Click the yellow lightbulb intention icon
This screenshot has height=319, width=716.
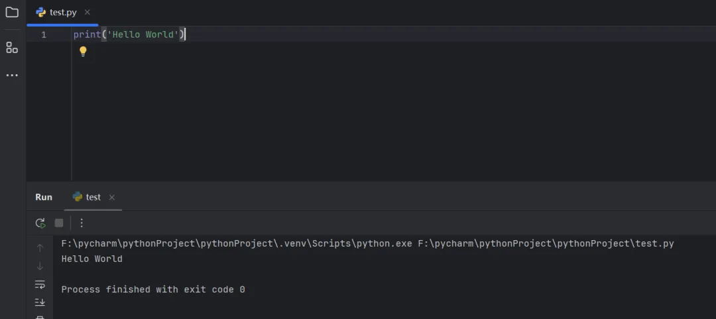pyautogui.click(x=83, y=51)
